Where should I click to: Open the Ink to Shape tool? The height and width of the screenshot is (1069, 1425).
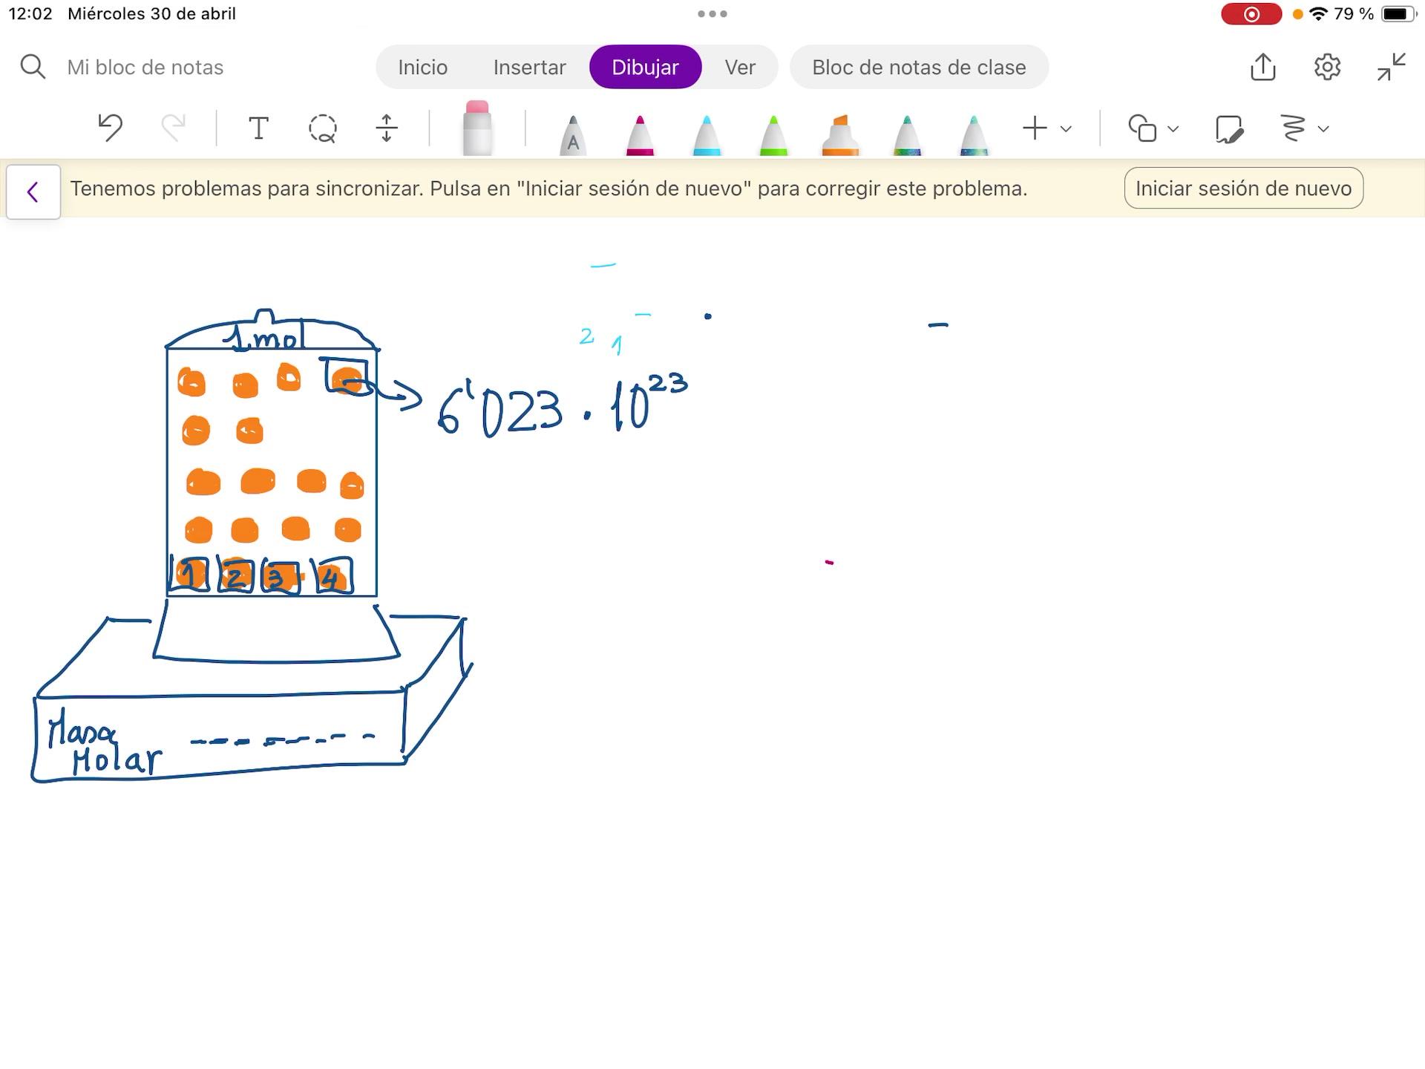[1228, 129]
